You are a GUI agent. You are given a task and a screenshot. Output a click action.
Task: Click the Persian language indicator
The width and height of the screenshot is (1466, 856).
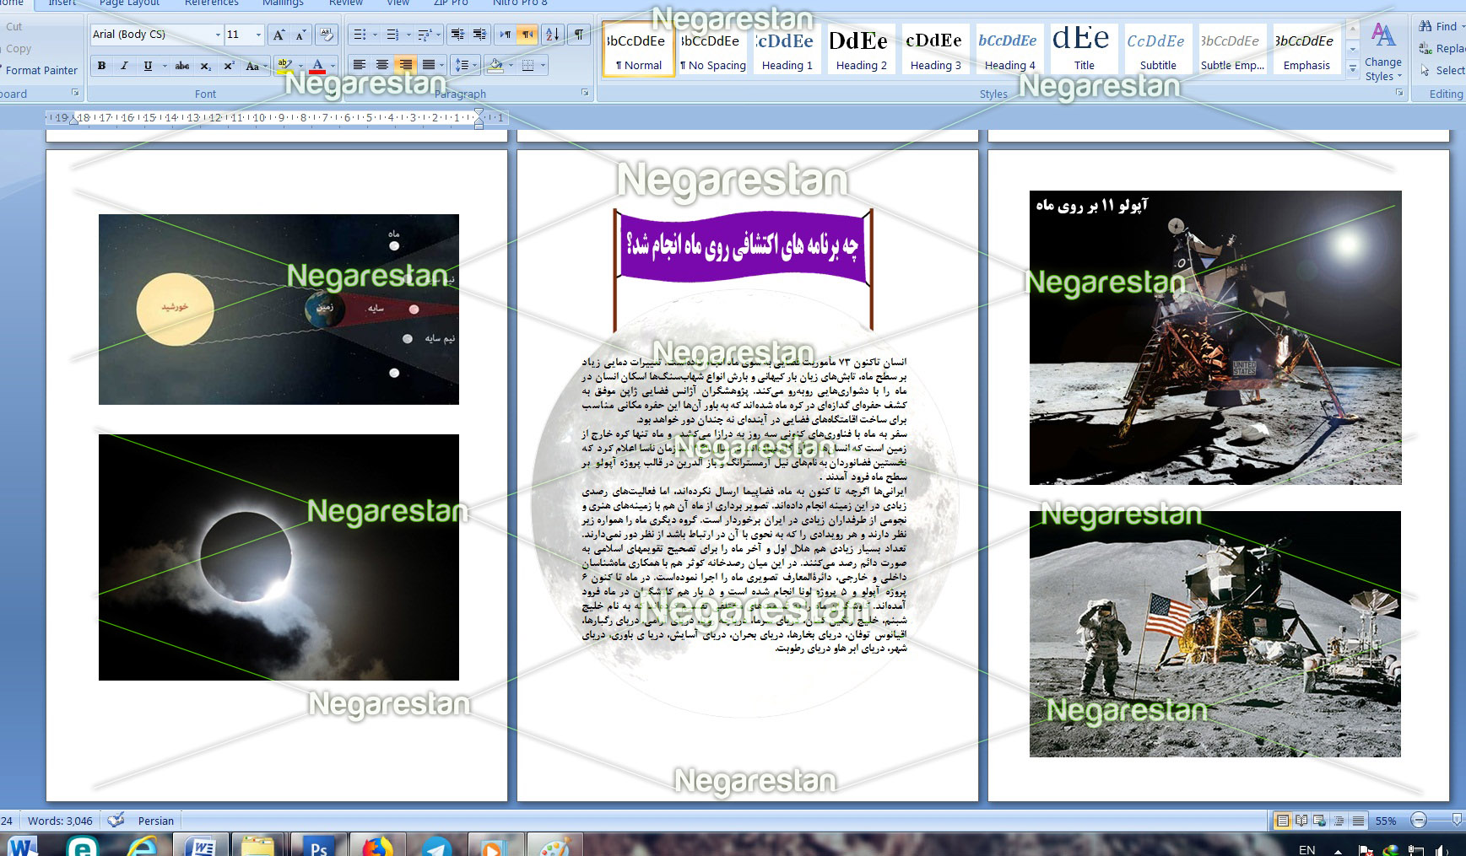click(x=156, y=821)
